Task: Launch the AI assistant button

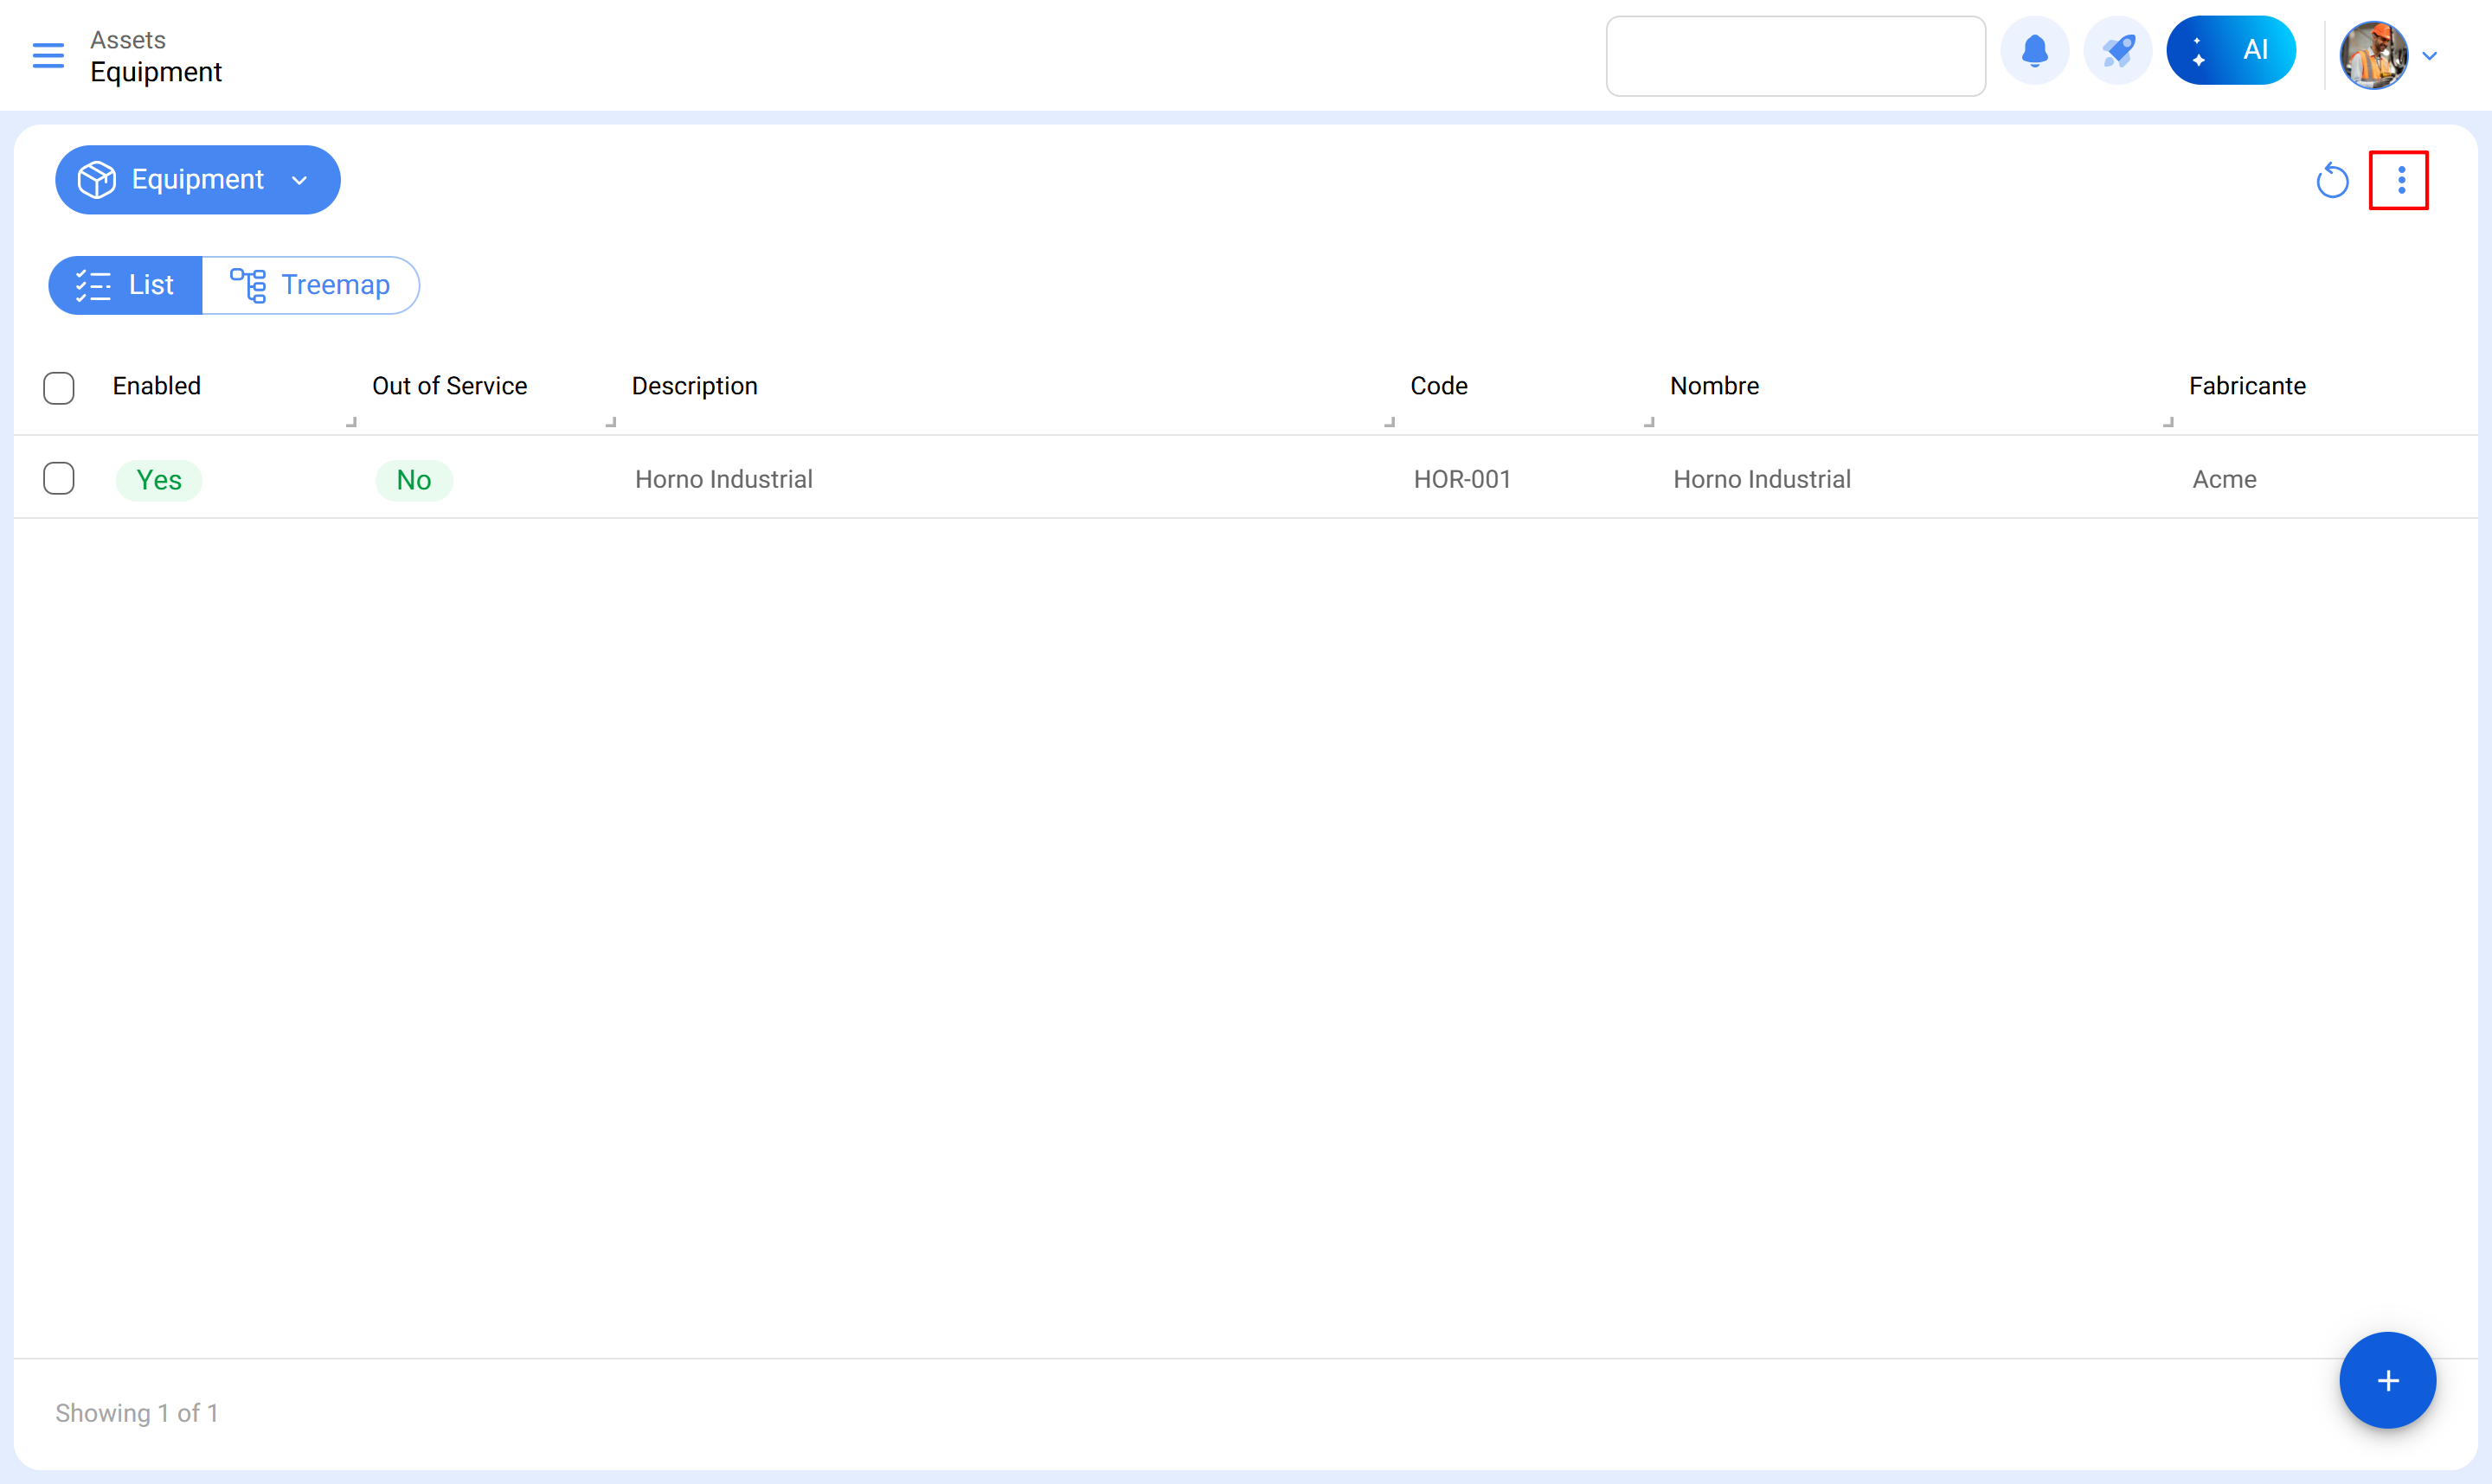Action: pos(2230,51)
